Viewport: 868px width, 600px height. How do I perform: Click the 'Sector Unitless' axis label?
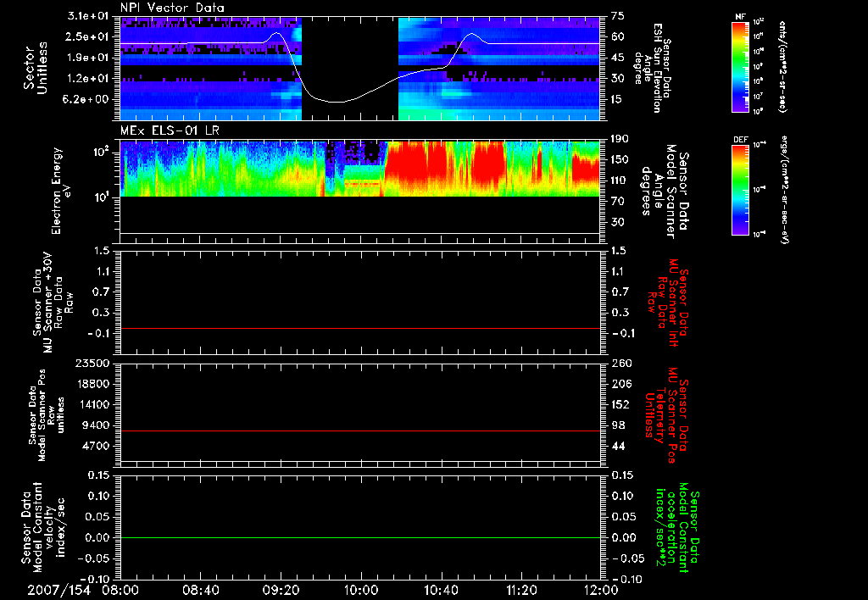click(x=36, y=68)
